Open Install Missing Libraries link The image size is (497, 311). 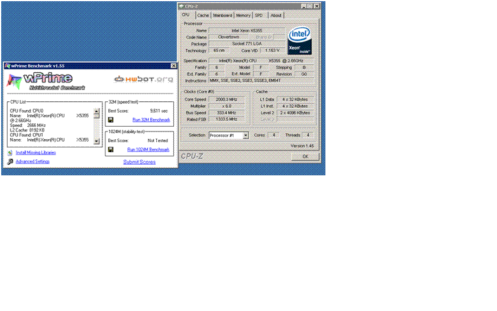pos(36,153)
